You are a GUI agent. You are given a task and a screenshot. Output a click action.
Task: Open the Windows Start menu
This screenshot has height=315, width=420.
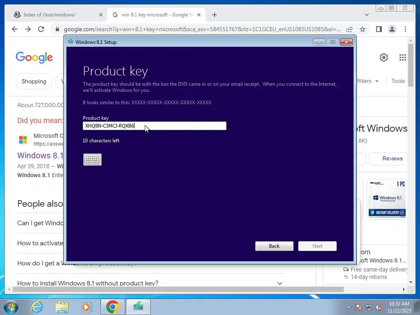pos(11,307)
